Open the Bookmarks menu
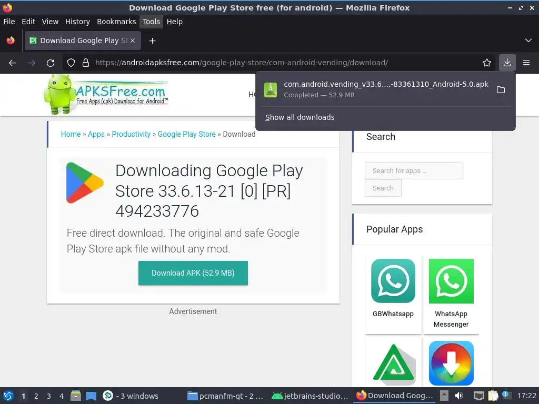539x404 pixels. click(116, 22)
